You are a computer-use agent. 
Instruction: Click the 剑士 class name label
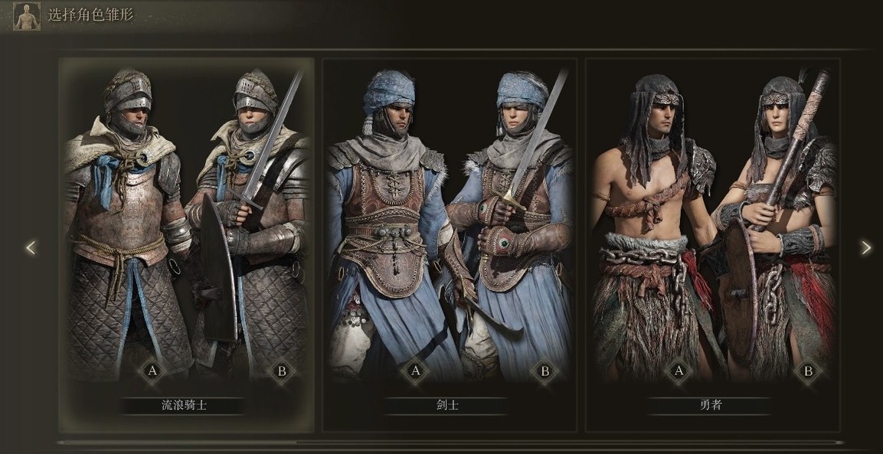pos(447,405)
